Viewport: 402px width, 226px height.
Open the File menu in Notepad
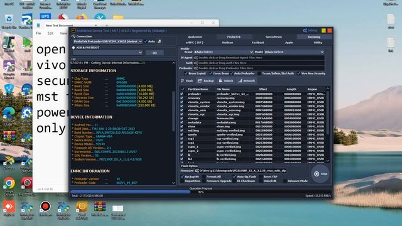pos(38,33)
